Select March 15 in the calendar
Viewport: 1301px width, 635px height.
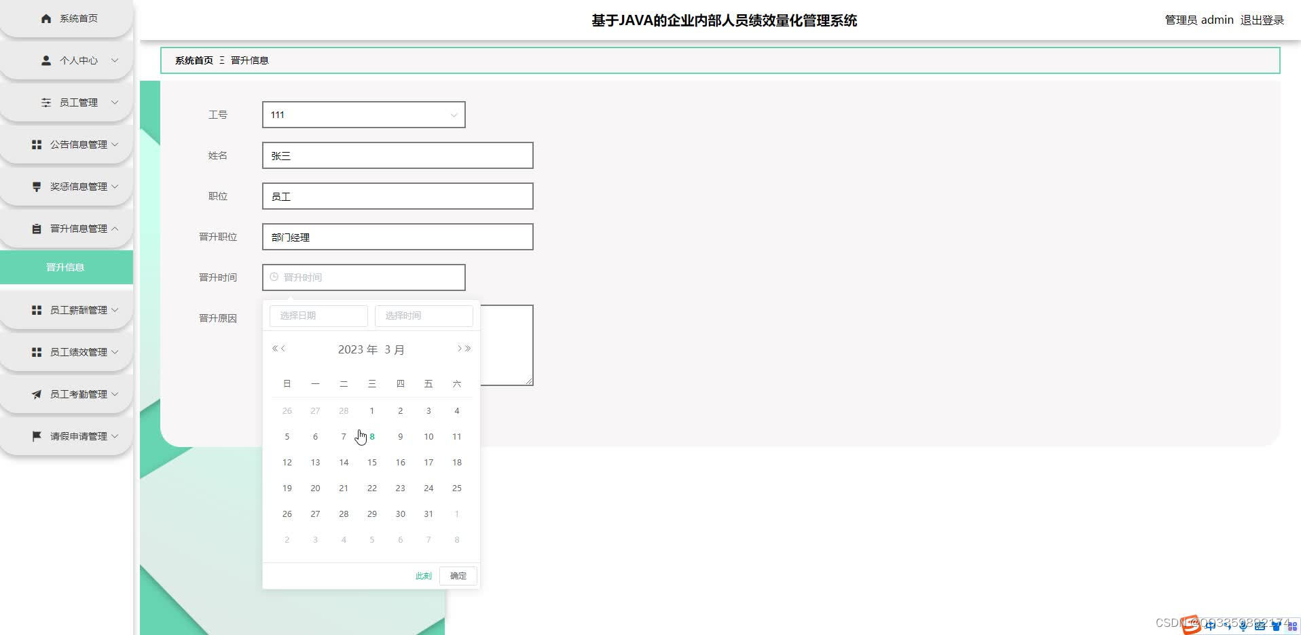pos(372,463)
